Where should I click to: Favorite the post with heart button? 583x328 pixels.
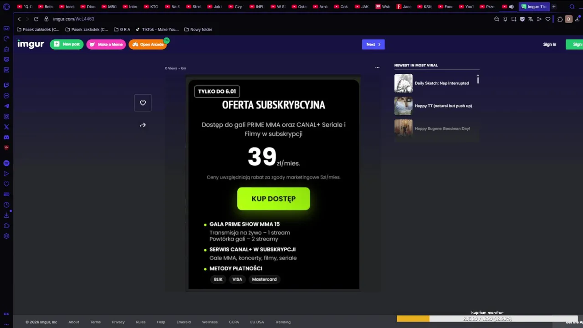tap(143, 103)
